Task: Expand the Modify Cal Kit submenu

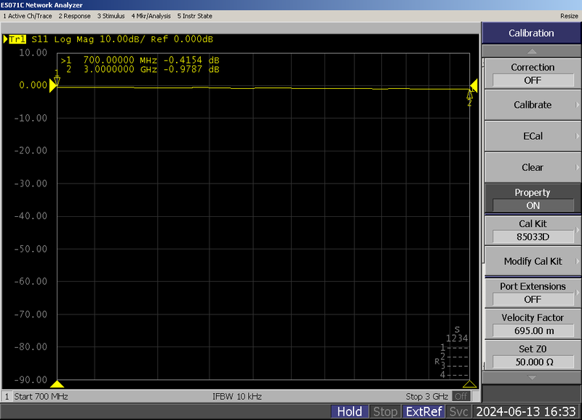Action: click(x=532, y=261)
